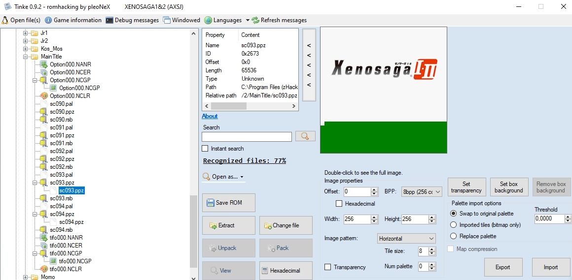The height and width of the screenshot is (280, 572).
Task: Select the tifo000.NANR animation file icon
Action: click(x=43, y=237)
